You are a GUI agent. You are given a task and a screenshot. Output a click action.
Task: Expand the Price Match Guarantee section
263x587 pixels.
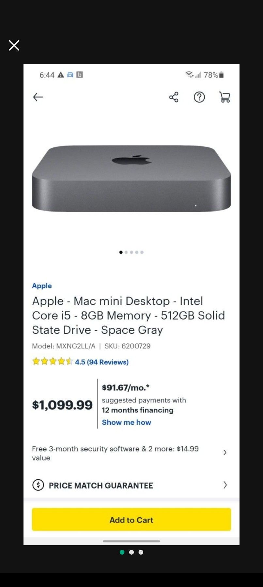tap(225, 485)
